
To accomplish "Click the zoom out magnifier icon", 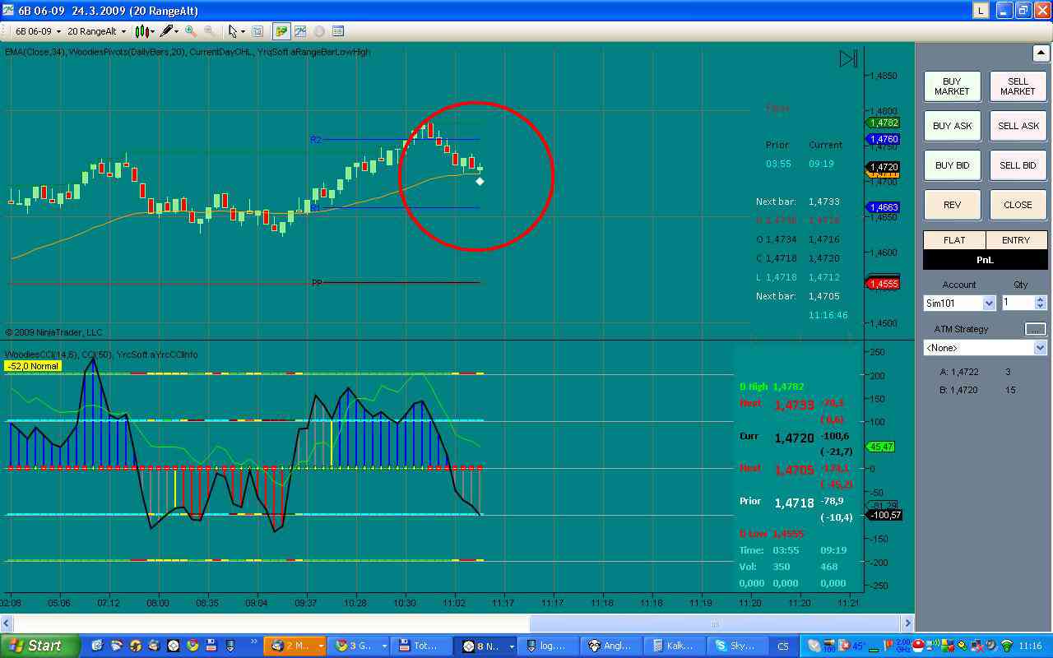I will point(209,31).
